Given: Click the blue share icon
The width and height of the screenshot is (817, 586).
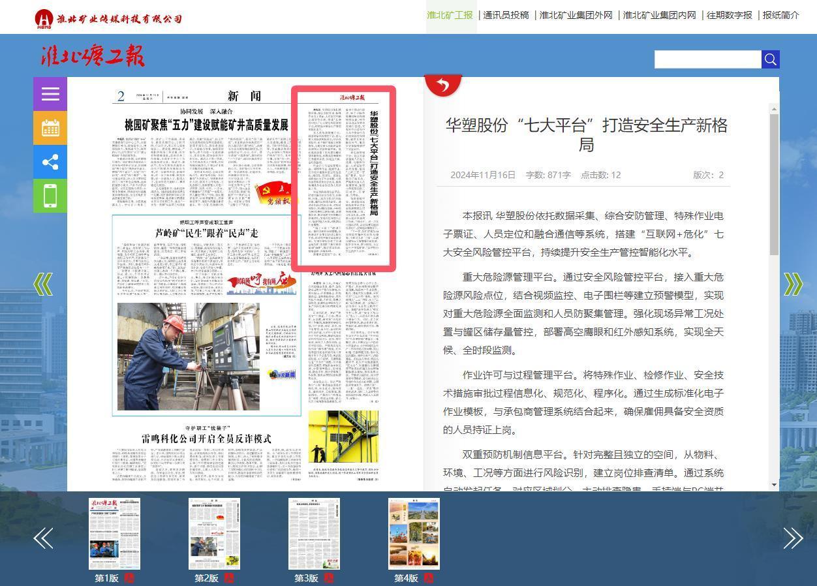Looking at the screenshot, I should 50,162.
